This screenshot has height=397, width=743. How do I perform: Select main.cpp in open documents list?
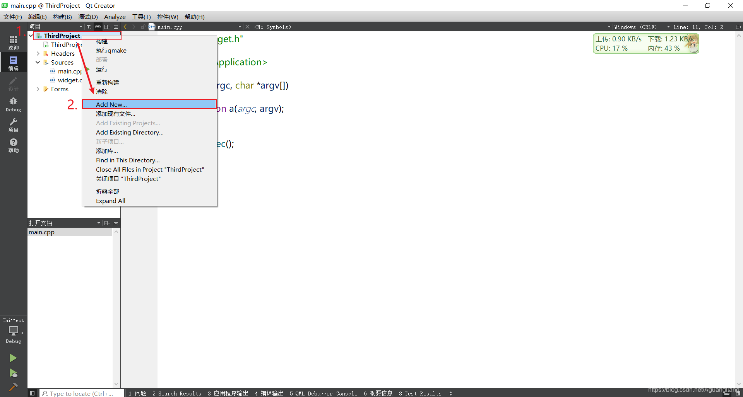click(x=70, y=232)
